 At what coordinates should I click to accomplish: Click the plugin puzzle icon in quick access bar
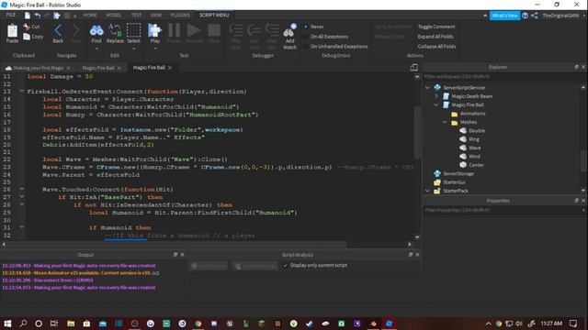click(x=57, y=16)
